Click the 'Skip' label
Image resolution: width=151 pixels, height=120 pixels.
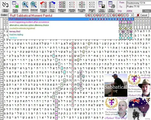[120, 11]
